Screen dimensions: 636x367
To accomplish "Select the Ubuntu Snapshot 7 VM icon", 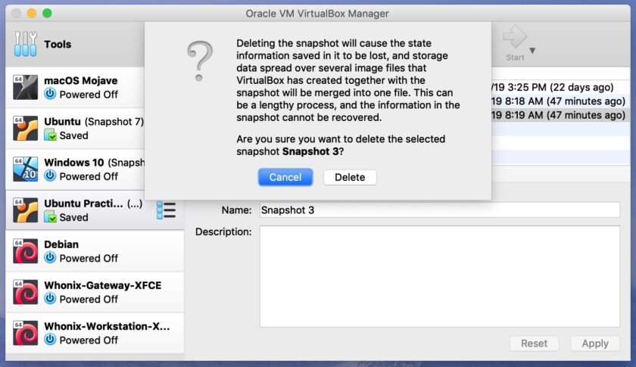I will point(25,128).
